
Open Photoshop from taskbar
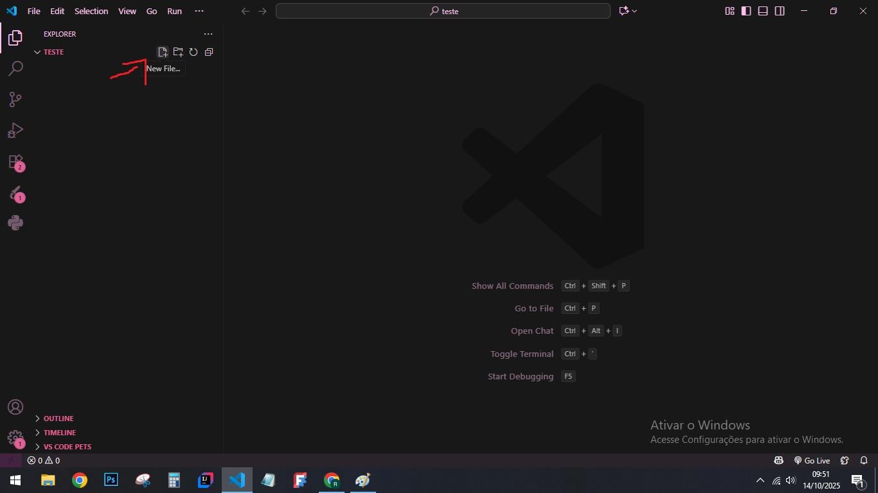coord(111,480)
